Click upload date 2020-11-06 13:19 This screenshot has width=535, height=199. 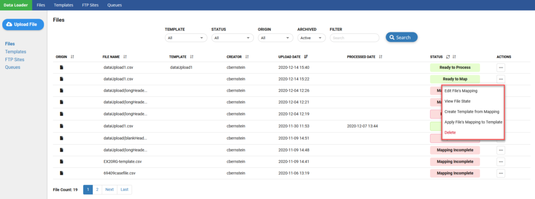[294, 173]
